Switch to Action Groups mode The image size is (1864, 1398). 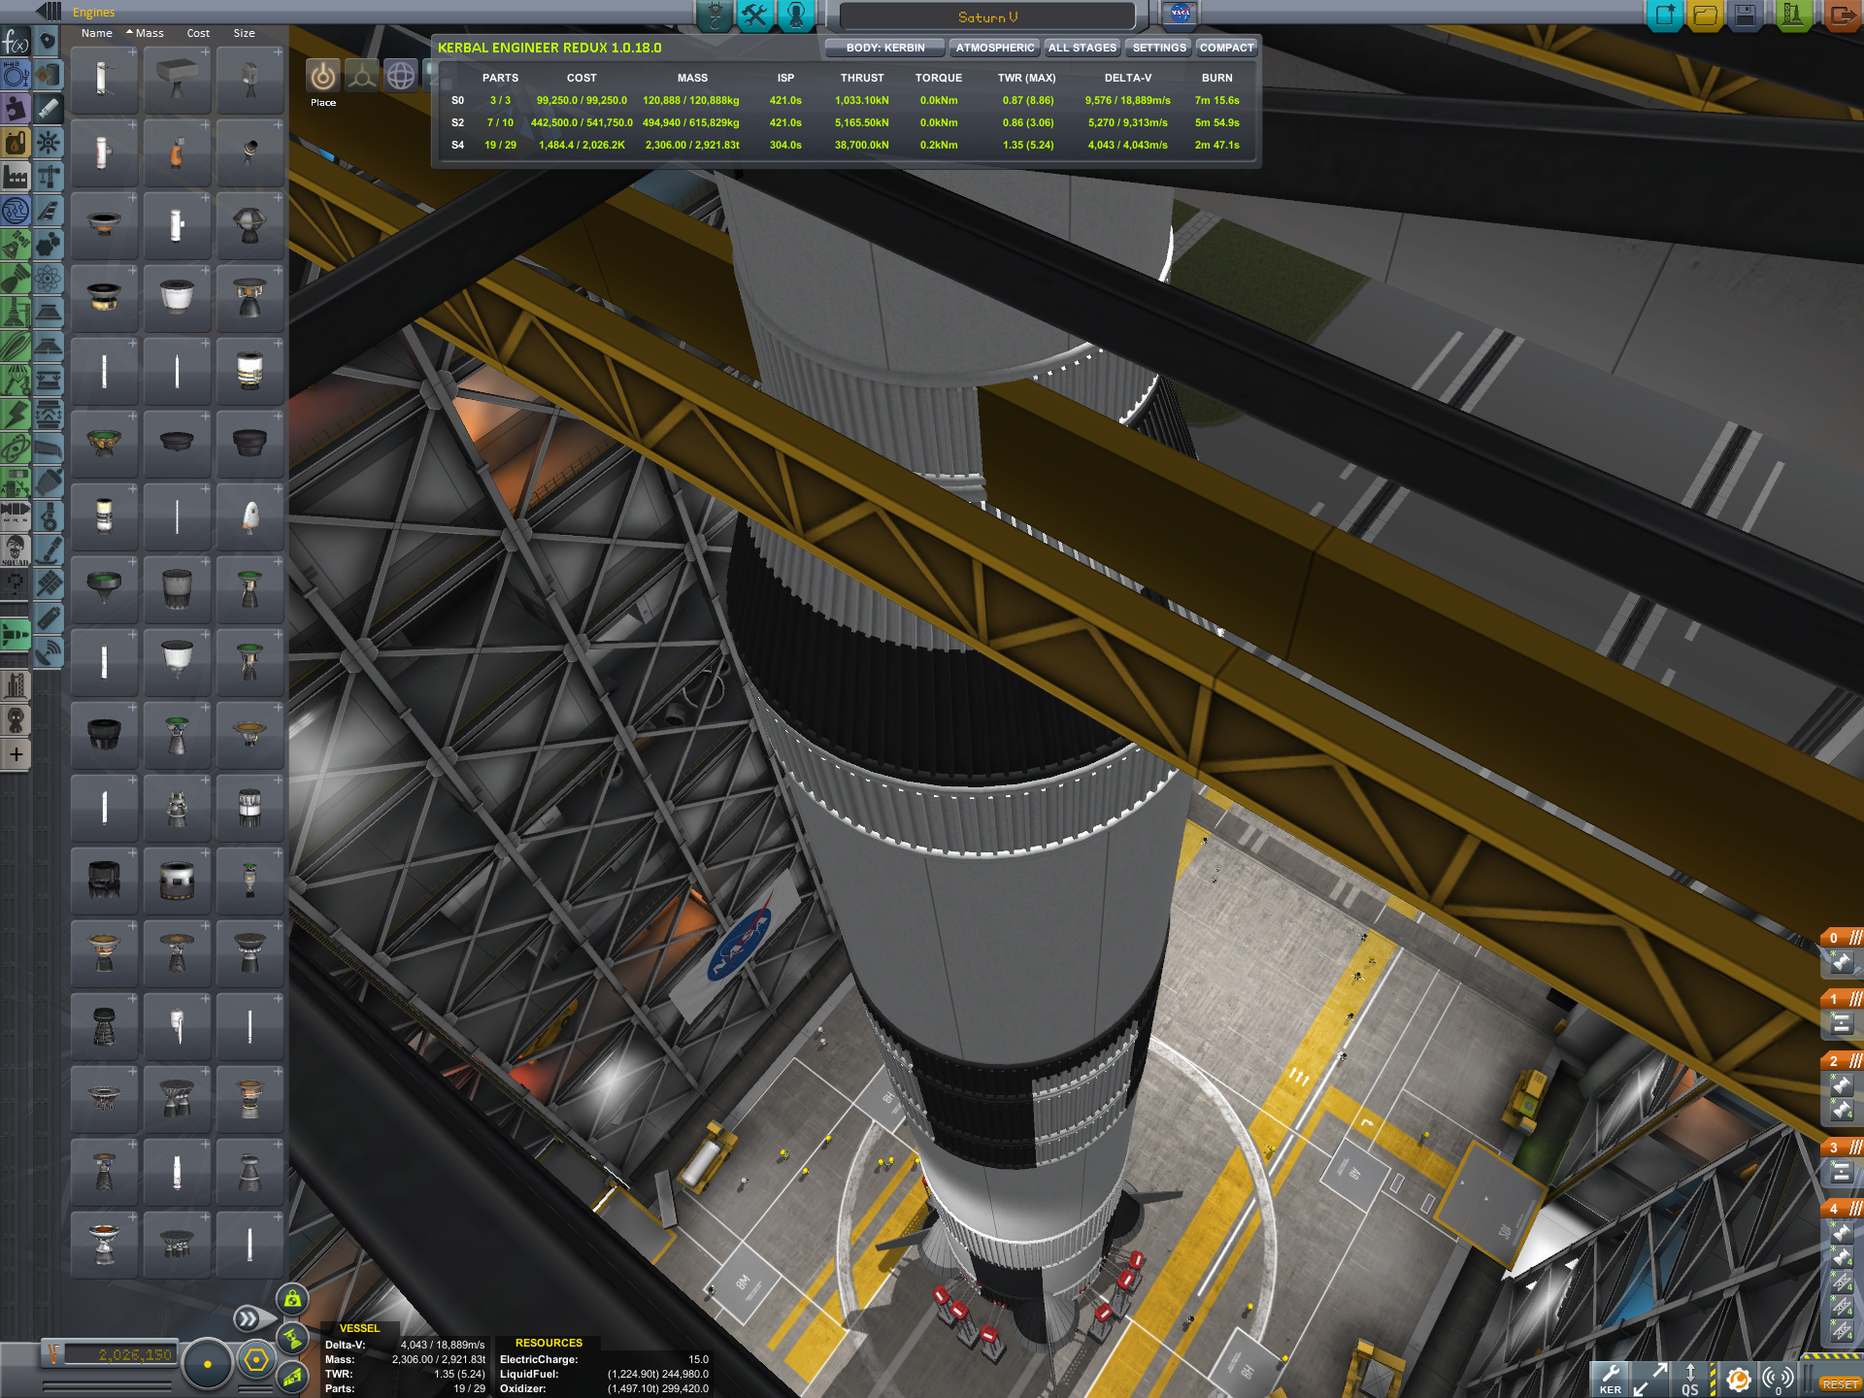point(754,16)
